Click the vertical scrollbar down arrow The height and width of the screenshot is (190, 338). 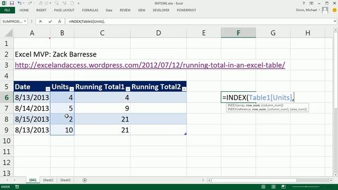(x=336, y=175)
